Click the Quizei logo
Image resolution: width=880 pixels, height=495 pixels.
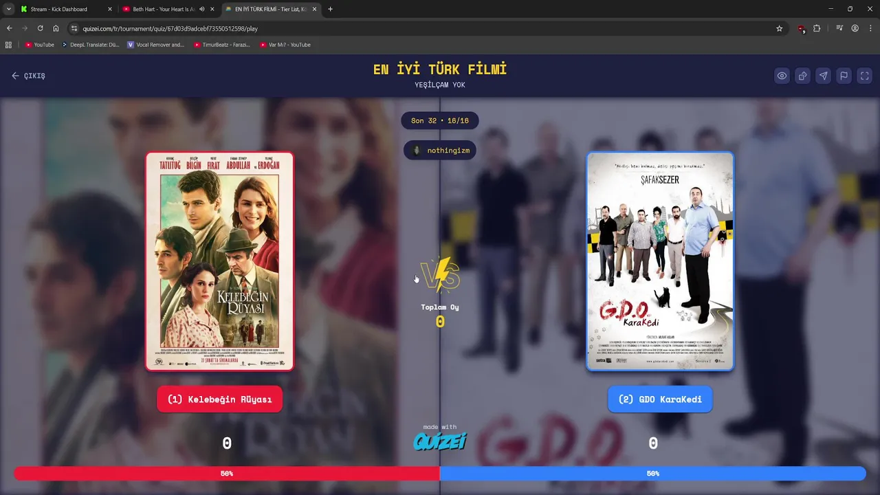[x=440, y=441]
